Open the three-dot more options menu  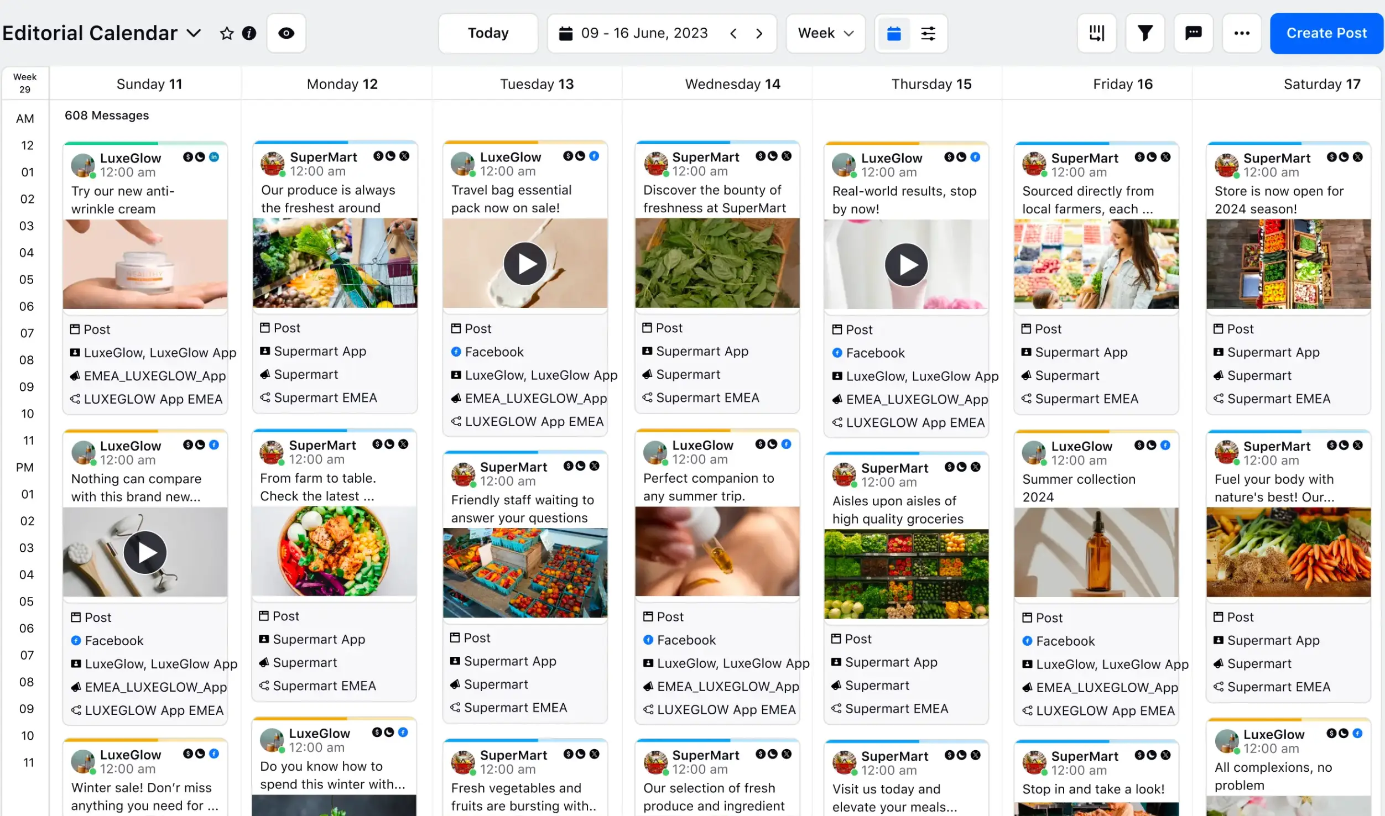click(1242, 33)
